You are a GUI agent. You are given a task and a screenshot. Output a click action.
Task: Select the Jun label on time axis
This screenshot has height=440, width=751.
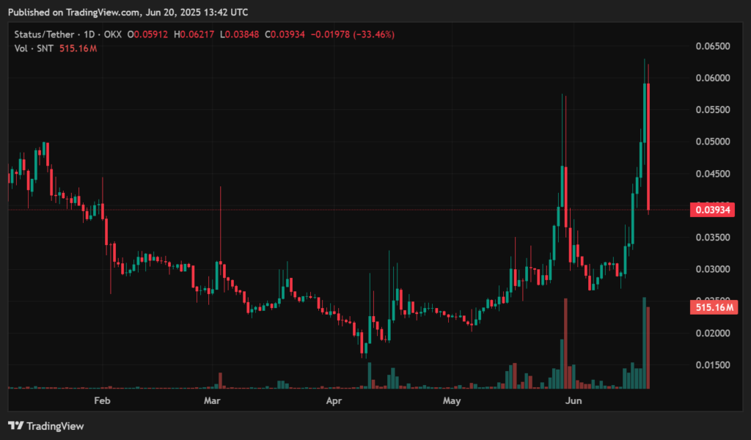pos(574,401)
